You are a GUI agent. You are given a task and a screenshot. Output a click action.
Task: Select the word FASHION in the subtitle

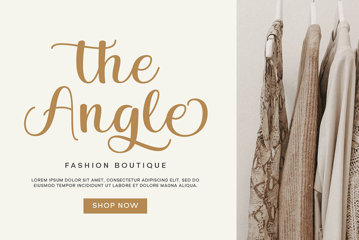coord(87,165)
